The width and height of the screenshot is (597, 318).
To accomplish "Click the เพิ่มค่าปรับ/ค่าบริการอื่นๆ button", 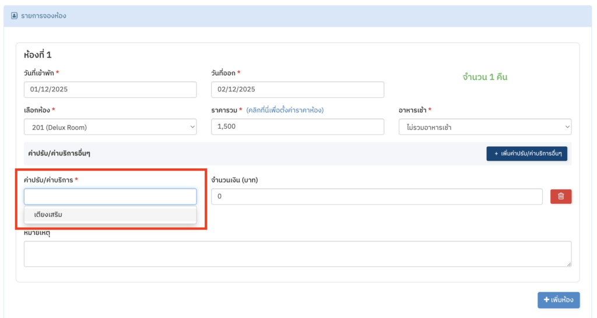I will coord(526,153).
